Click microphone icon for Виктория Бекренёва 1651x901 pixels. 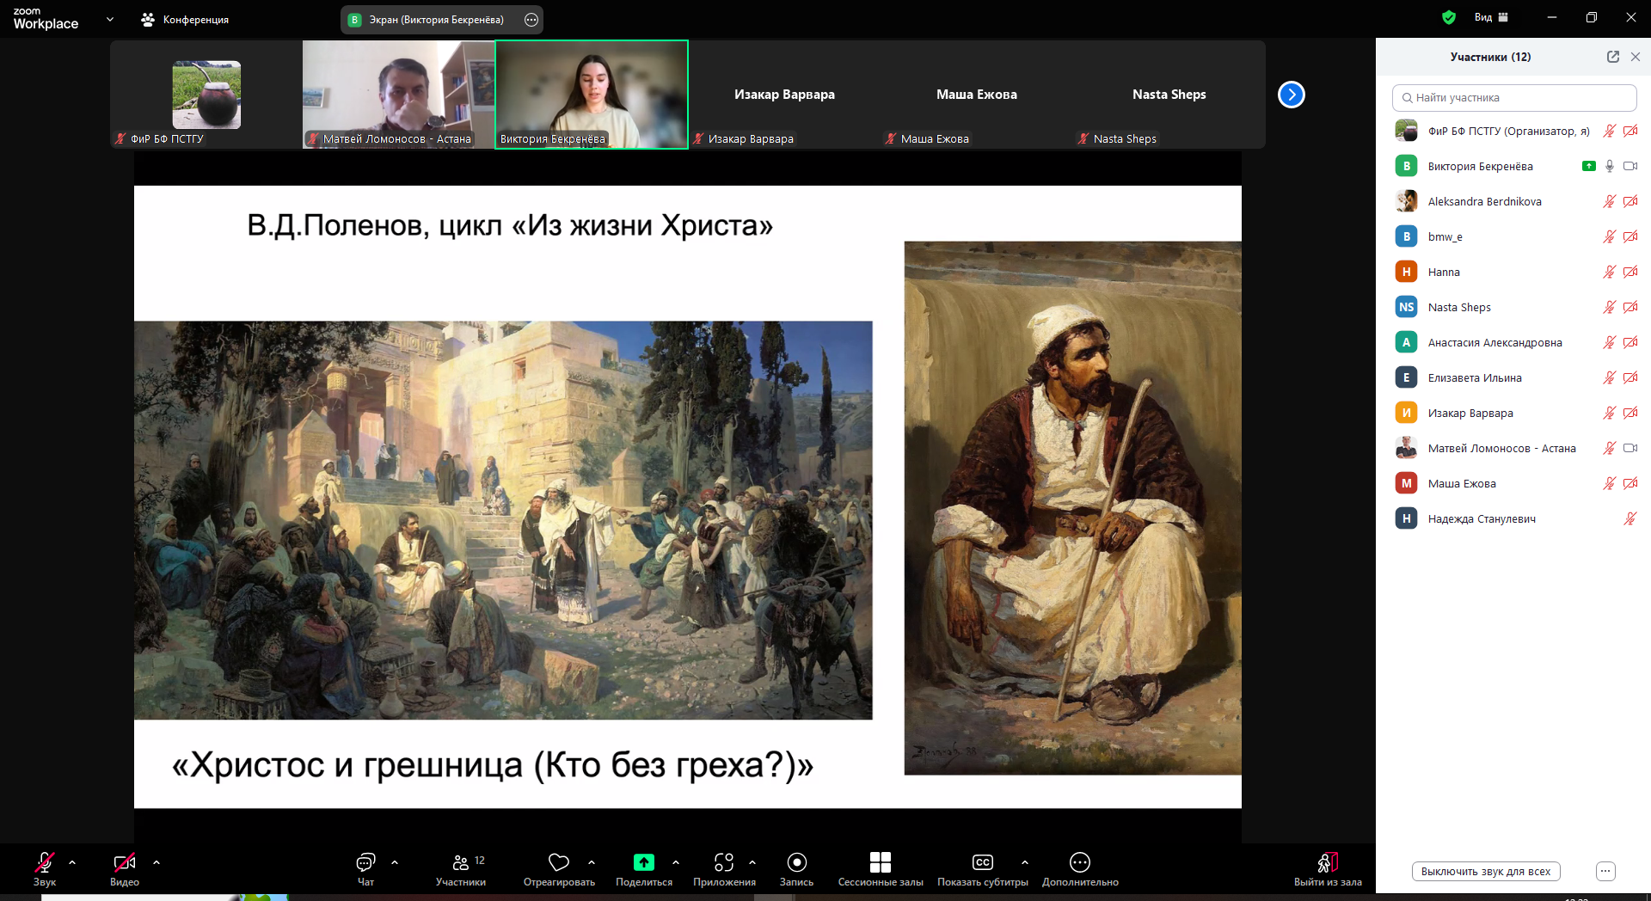coord(1610,166)
